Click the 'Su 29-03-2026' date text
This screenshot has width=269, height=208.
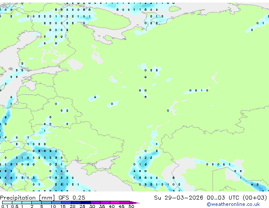[x=179, y=198]
